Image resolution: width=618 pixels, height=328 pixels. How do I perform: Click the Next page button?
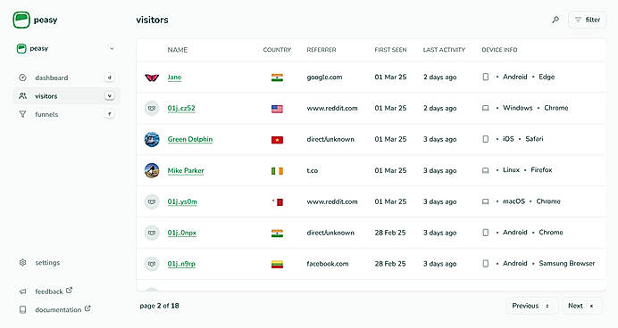coord(581,306)
